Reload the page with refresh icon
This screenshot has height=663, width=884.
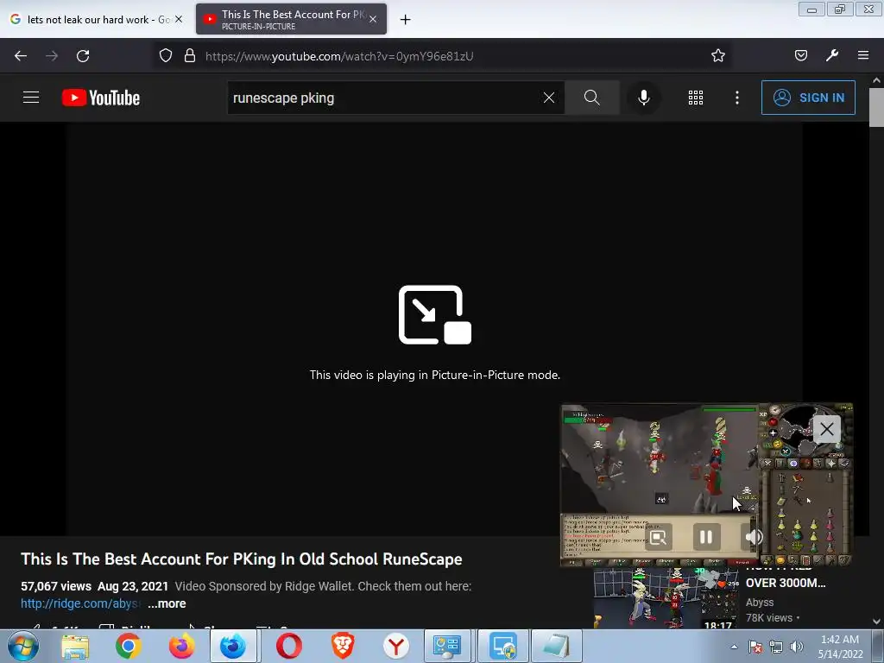[x=83, y=56]
